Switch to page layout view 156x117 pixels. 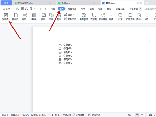tap(137, 115)
